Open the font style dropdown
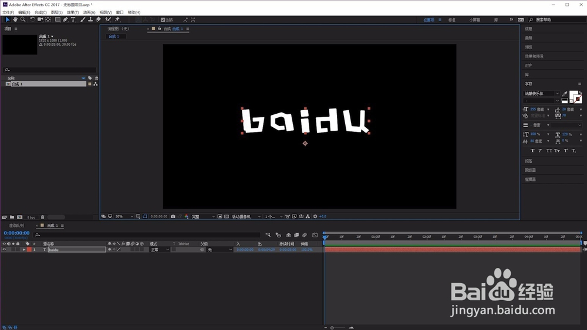The image size is (587, 330). [x=541, y=101]
